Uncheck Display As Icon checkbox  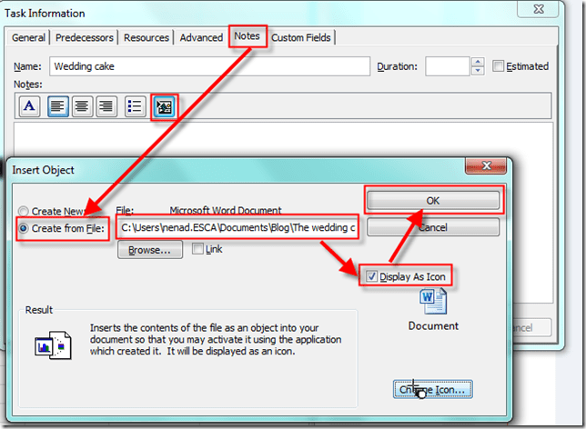(x=371, y=276)
